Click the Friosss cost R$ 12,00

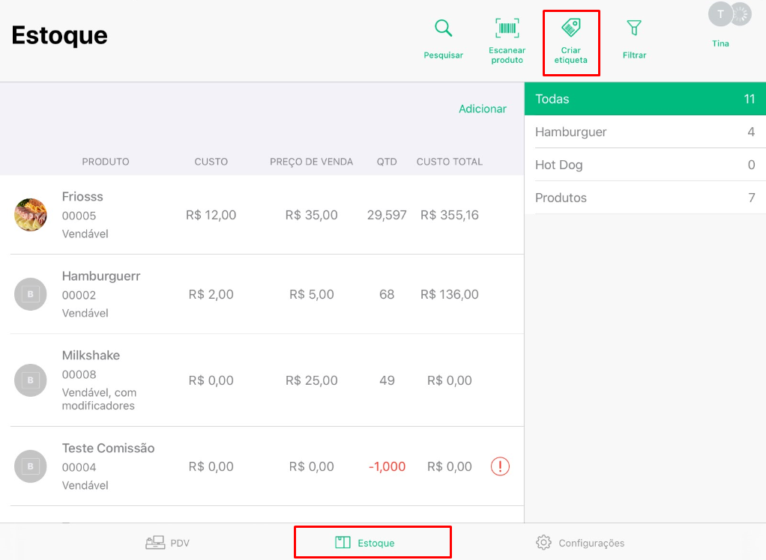pos(211,215)
